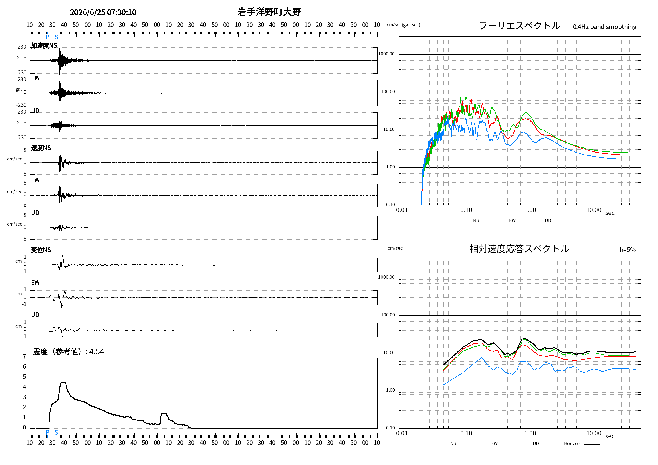This screenshot has width=658, height=465.
Task: Select red NS legend line in response spectrum
Action: 467,444
